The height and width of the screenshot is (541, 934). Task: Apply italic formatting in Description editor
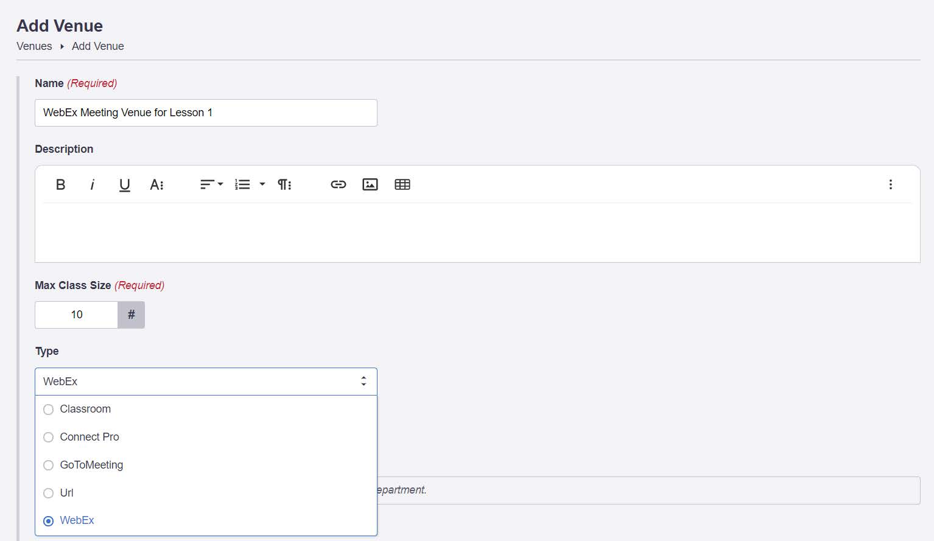[x=92, y=184]
